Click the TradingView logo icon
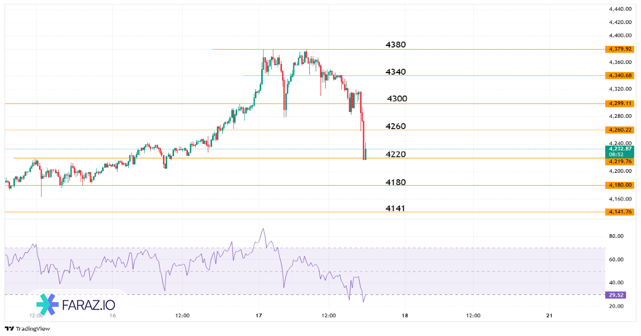The width and height of the screenshot is (641, 336). tap(9, 329)
